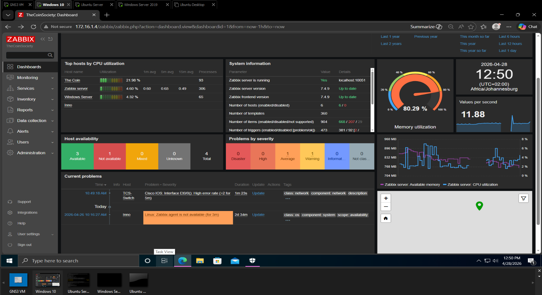Open a new browser tab
Viewport: 542px width, 295px height.
click(107, 15)
